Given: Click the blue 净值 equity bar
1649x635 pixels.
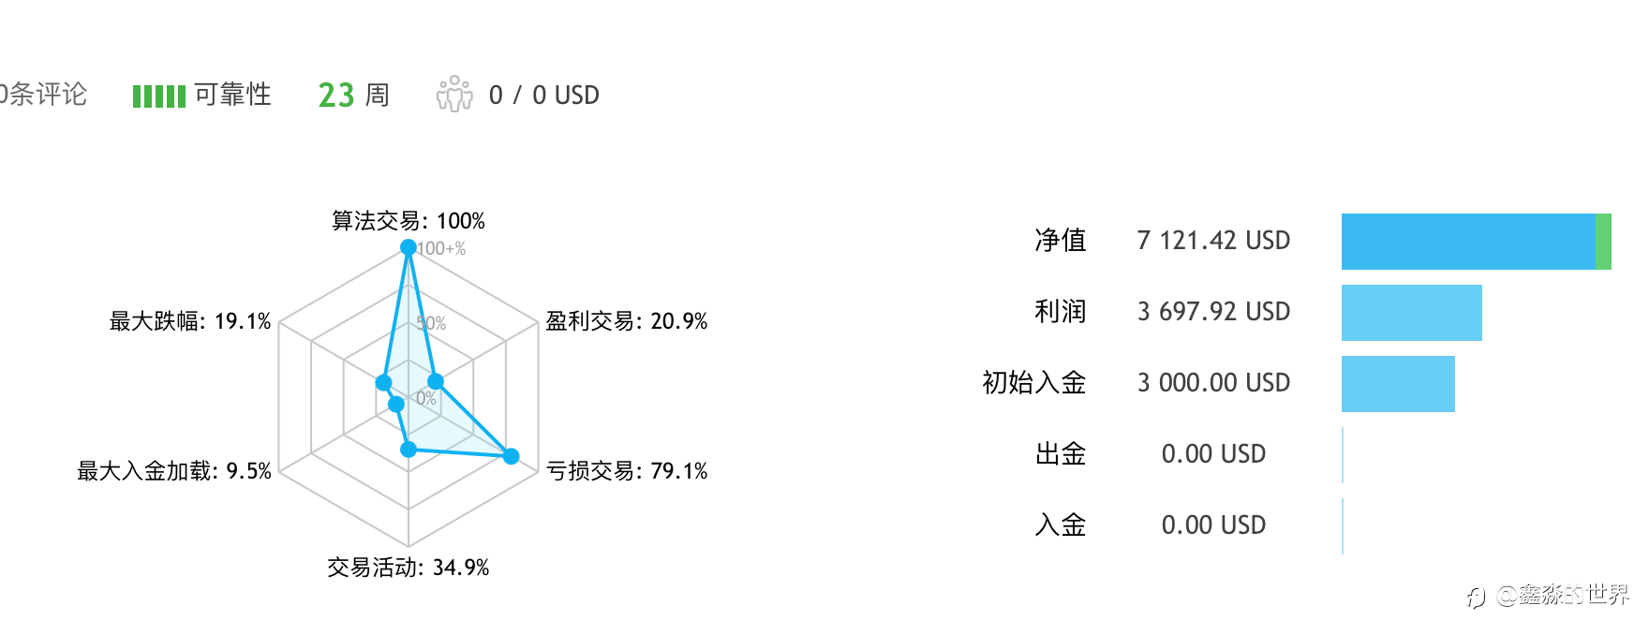Looking at the screenshot, I should click(1467, 242).
